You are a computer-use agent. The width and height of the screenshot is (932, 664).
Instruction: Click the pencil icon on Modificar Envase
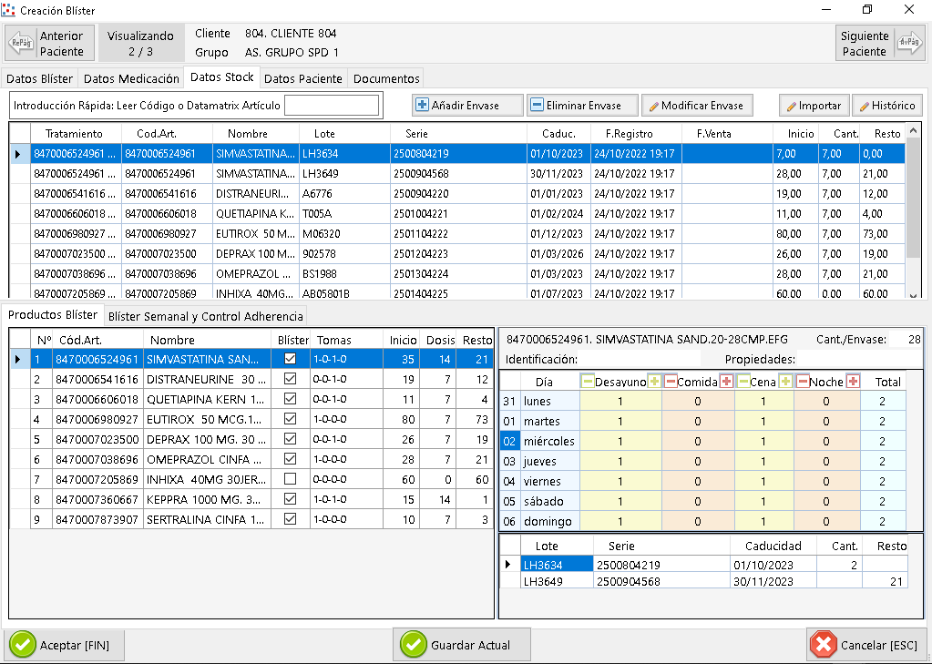pos(654,106)
